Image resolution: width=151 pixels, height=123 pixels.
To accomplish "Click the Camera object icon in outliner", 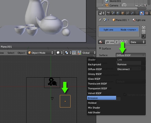I will point(107,5).
